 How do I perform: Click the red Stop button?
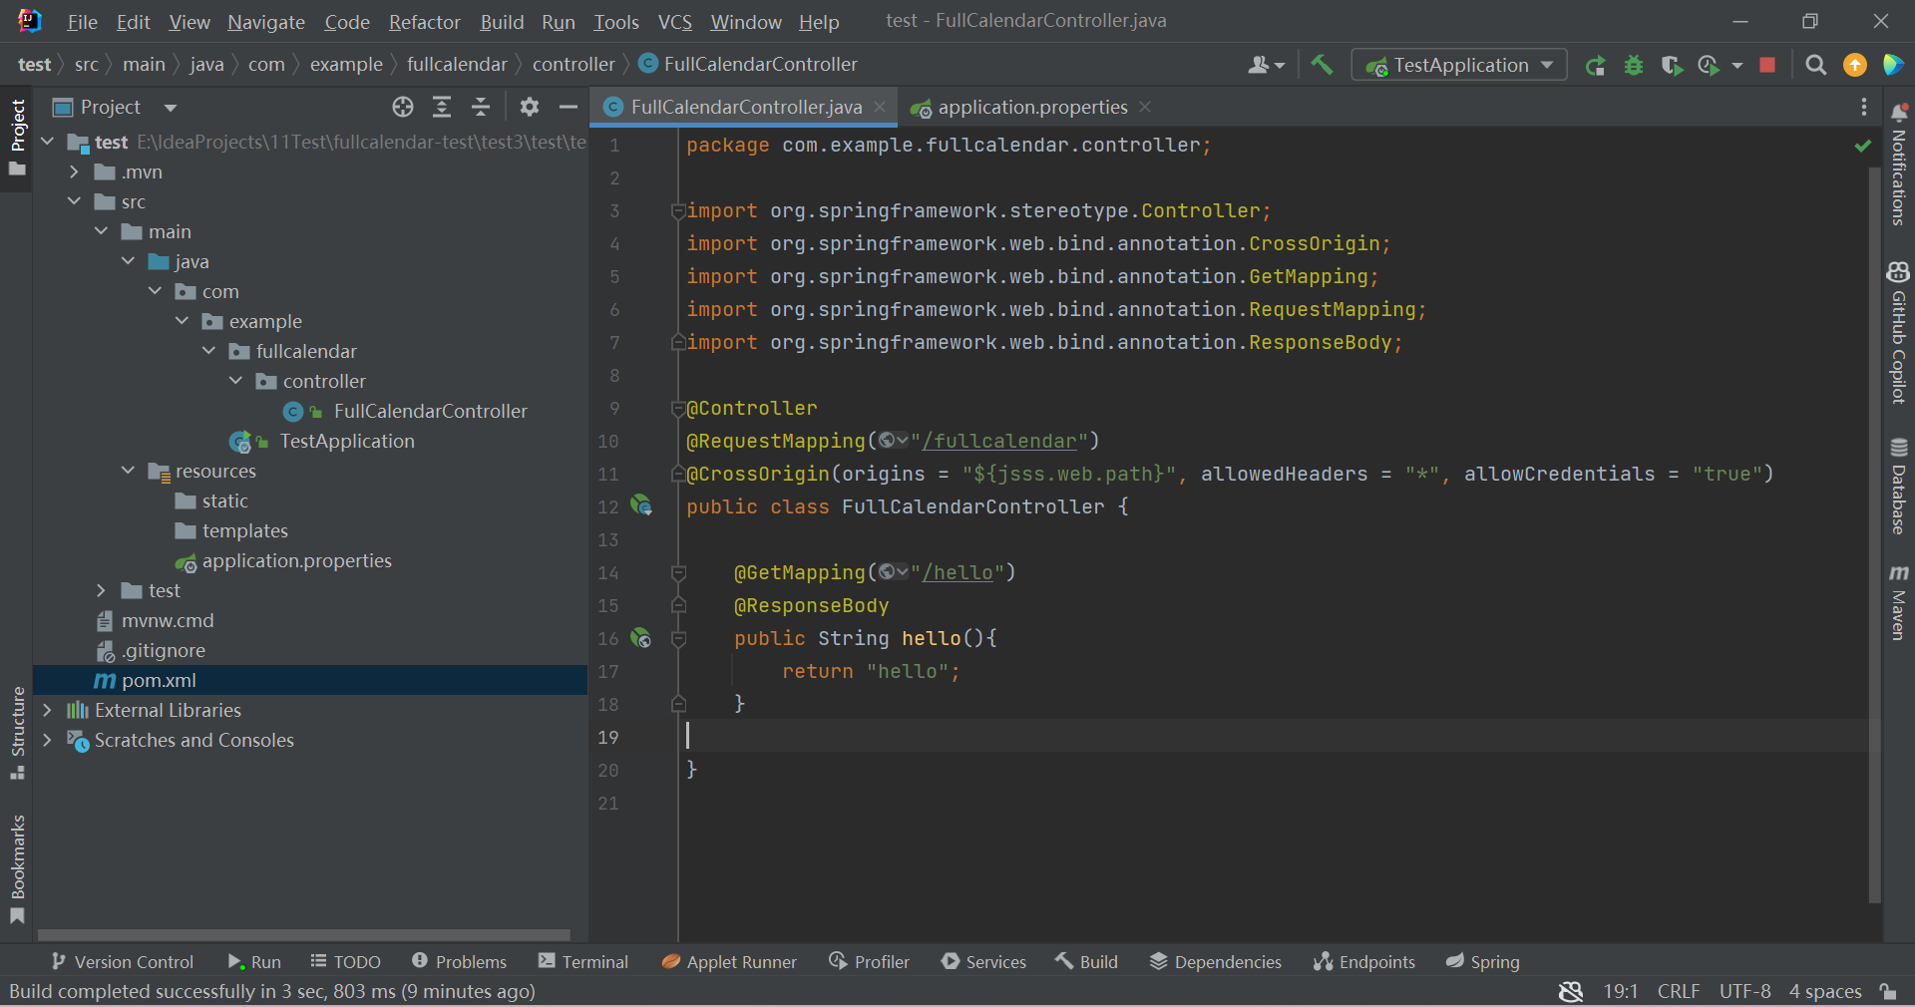[x=1767, y=65]
